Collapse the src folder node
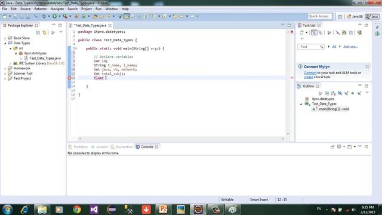This screenshot has height=215, width=382. click(11, 48)
